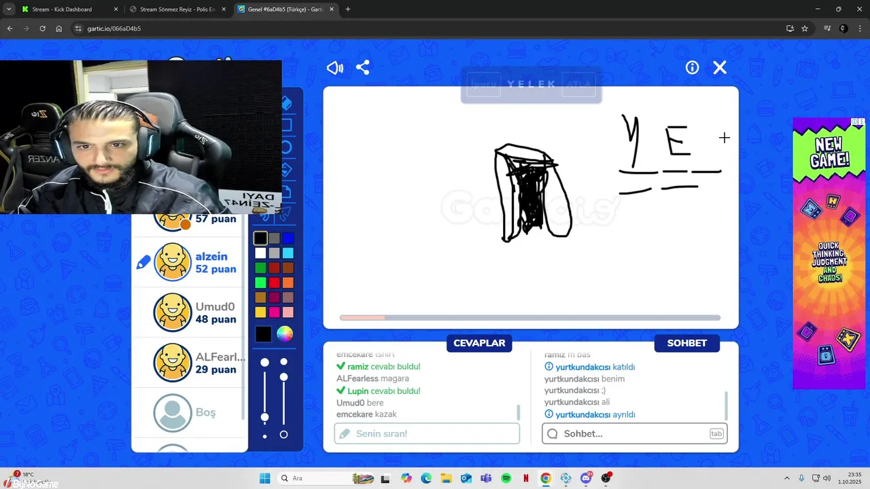870x489 pixels.
Task: Click the tab key chip in chat box
Action: click(x=716, y=433)
